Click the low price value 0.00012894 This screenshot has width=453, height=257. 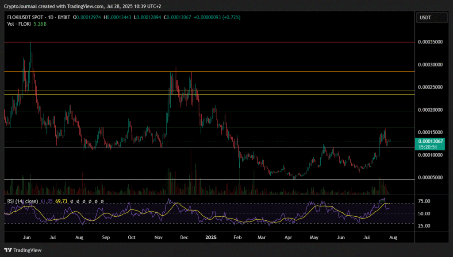(x=149, y=17)
